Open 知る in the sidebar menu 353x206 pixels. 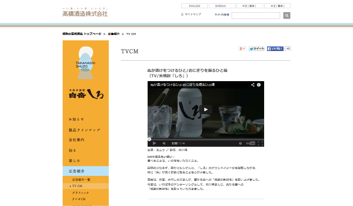tap(72, 150)
